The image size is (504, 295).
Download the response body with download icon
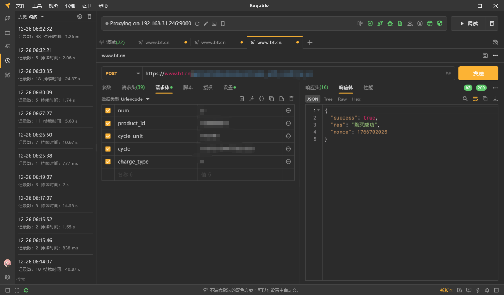click(495, 99)
